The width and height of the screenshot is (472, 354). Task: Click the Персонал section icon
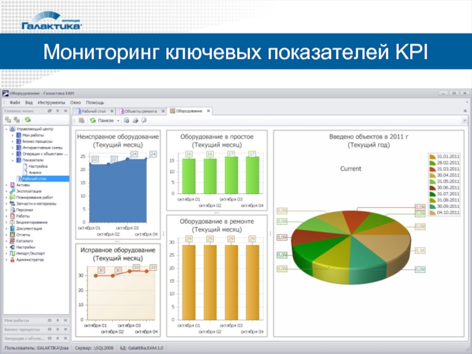point(12,210)
